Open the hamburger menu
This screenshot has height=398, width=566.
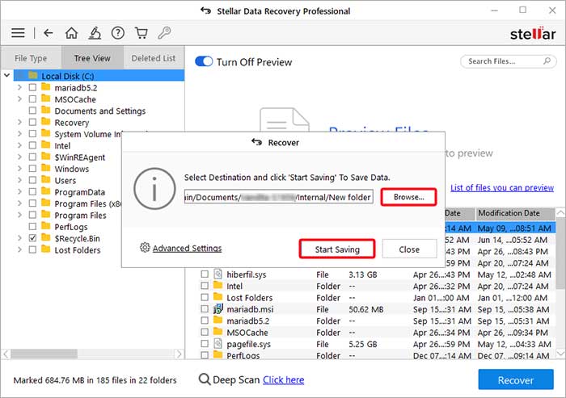18,33
